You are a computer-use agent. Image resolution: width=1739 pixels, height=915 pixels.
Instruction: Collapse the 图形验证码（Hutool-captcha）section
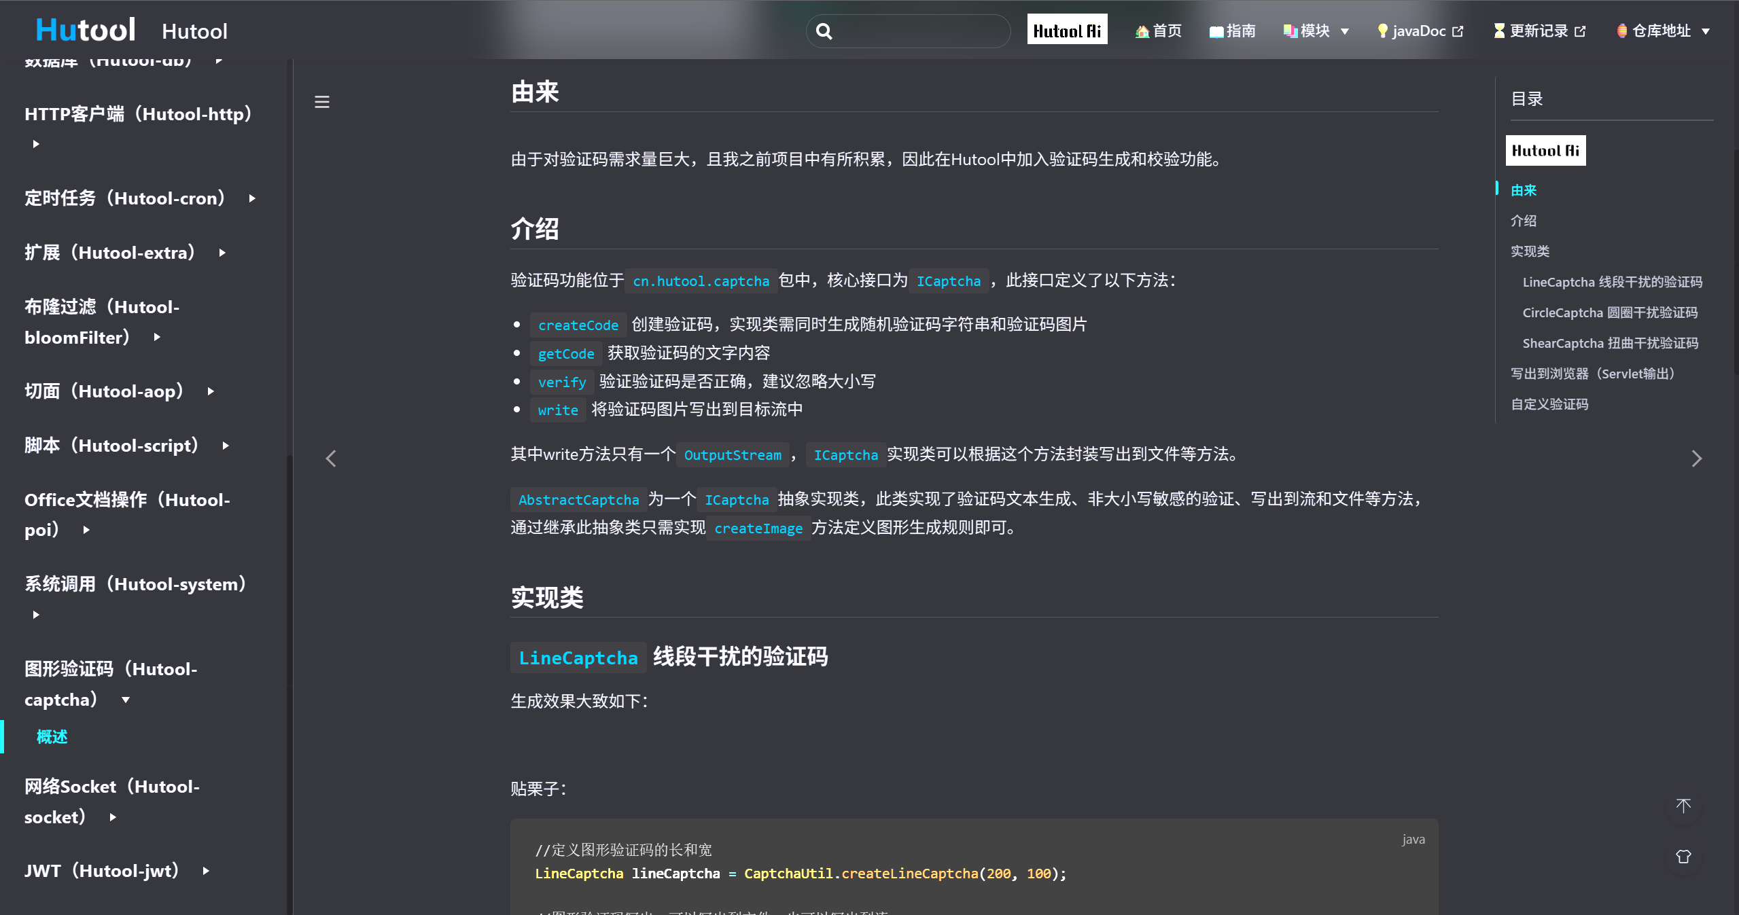[125, 700]
